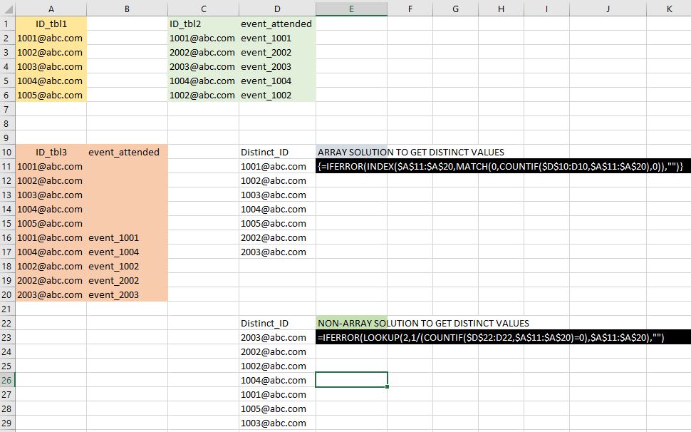This screenshot has width=691, height=432.
Task: Select highlighted column E header
Action: point(351,9)
